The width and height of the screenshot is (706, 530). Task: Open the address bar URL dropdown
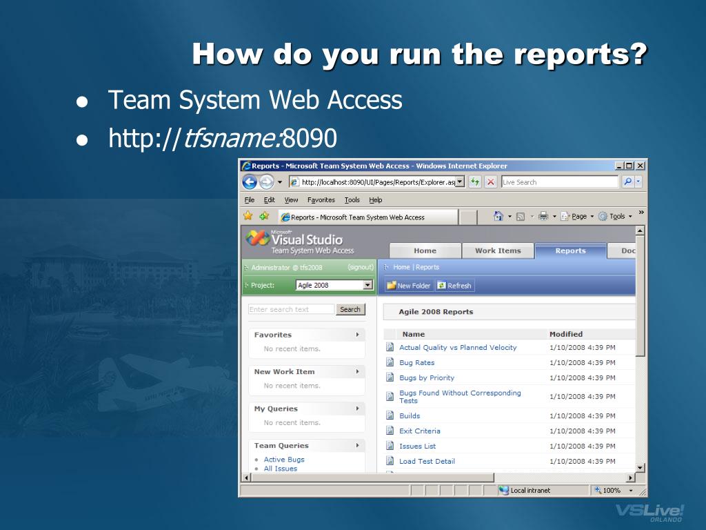(460, 182)
